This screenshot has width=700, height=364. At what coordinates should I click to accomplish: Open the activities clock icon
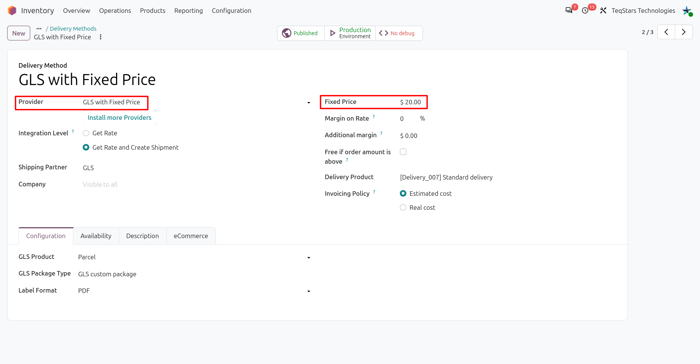(x=585, y=11)
